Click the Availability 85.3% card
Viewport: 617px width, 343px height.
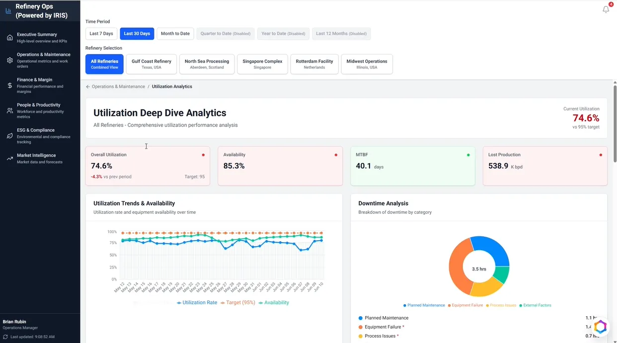tap(280, 166)
